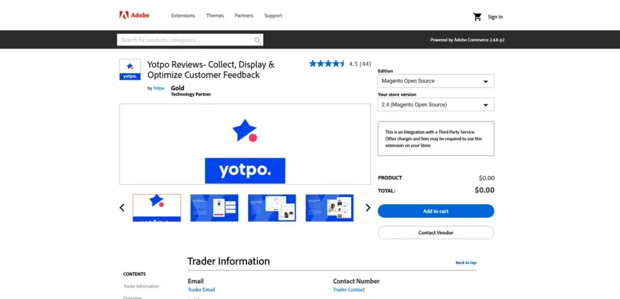Show the next gallery thumbnails with right arrow

368,208
